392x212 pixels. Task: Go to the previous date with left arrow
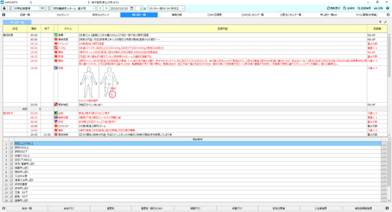pyautogui.click(x=100, y=8)
